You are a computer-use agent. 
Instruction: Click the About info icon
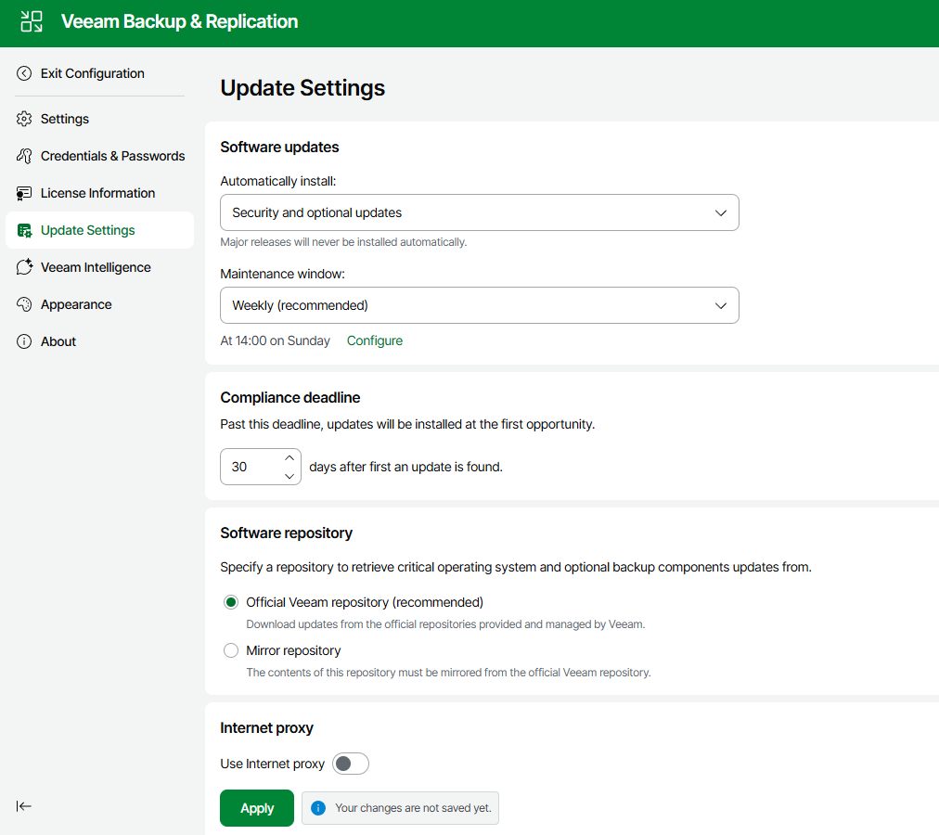(x=24, y=341)
